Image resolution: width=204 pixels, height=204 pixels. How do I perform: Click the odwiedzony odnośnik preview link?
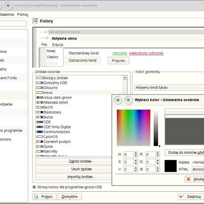coord(146,54)
